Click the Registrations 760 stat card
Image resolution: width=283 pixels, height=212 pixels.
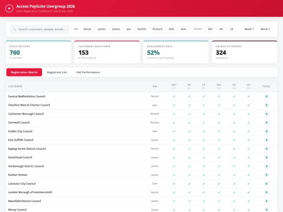(x=38, y=52)
